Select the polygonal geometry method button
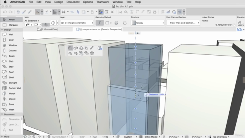This screenshot has height=138, width=245. click(x=100, y=23)
